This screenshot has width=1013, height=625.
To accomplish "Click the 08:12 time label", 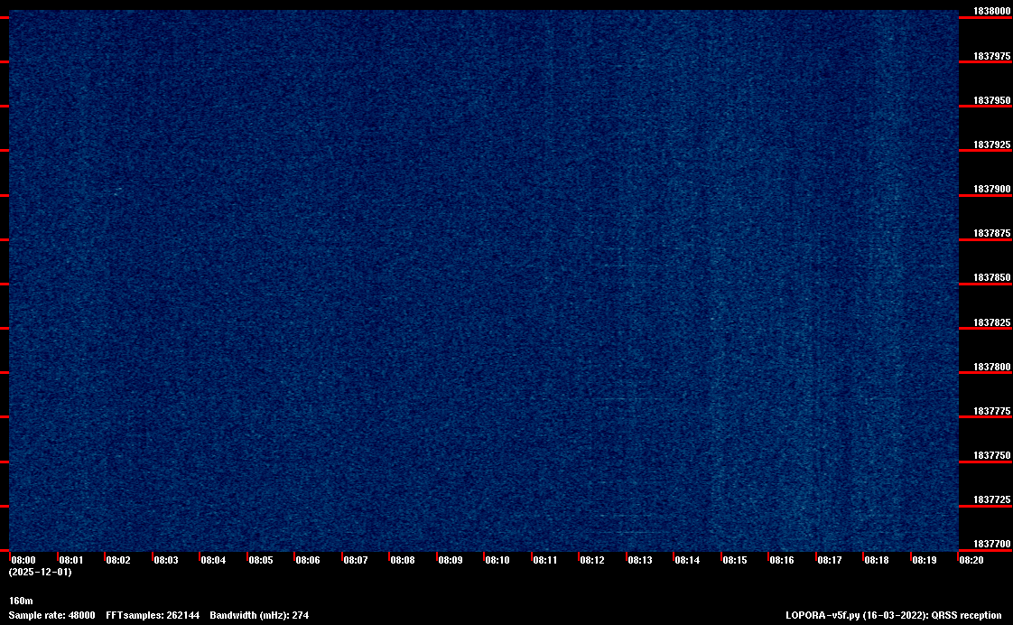I will [592, 560].
